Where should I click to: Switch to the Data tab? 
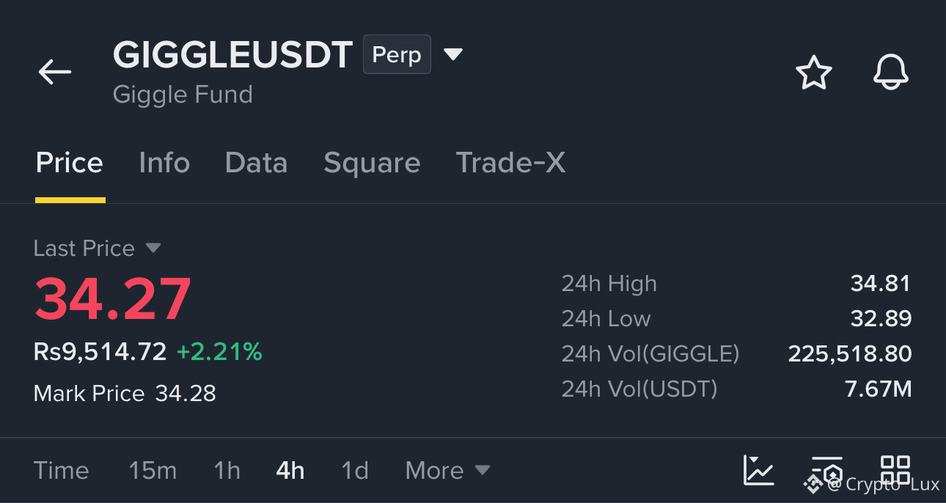[x=256, y=163]
